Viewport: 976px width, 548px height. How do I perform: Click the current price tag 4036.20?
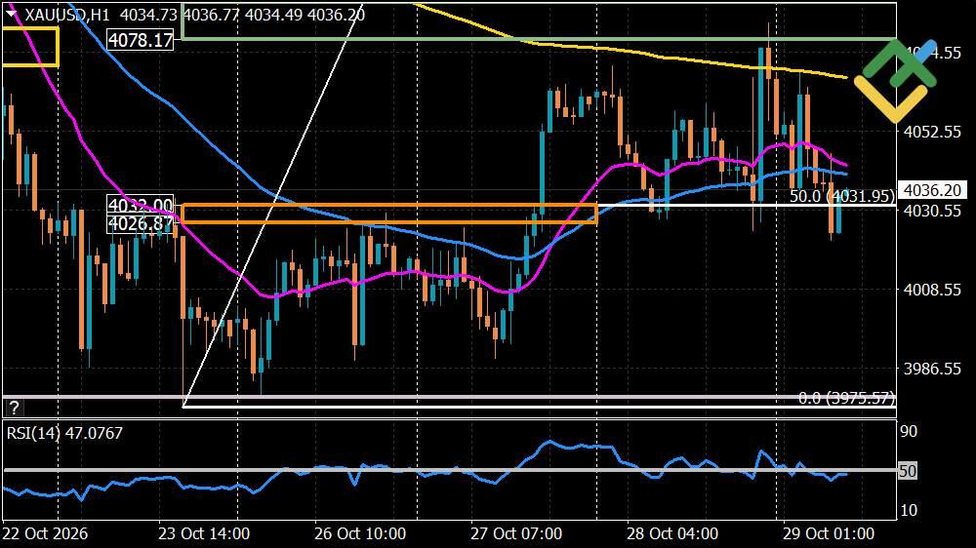tap(932, 190)
